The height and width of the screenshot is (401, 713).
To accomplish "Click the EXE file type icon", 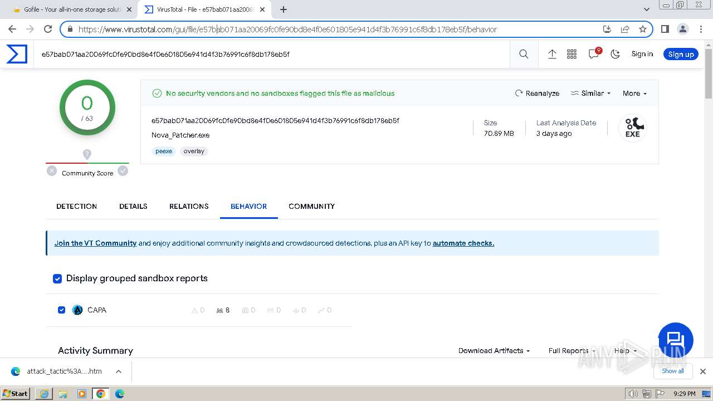I will (632, 128).
